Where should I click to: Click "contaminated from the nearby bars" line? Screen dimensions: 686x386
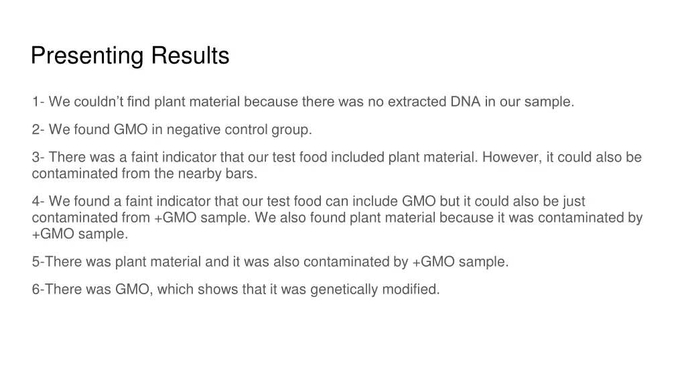point(145,174)
